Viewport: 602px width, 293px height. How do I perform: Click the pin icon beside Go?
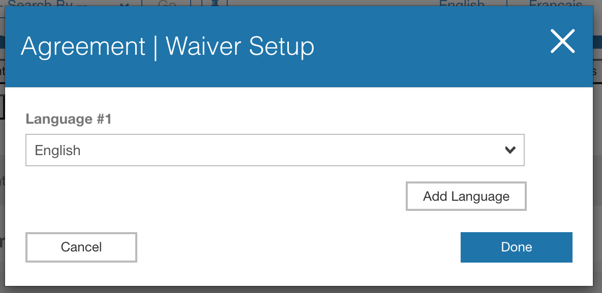(215, 3)
